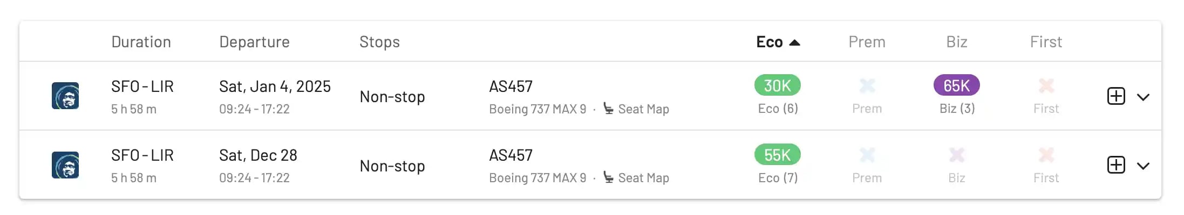Select the 55K Eco fare badge
The height and width of the screenshot is (215, 1184).
pos(777,155)
